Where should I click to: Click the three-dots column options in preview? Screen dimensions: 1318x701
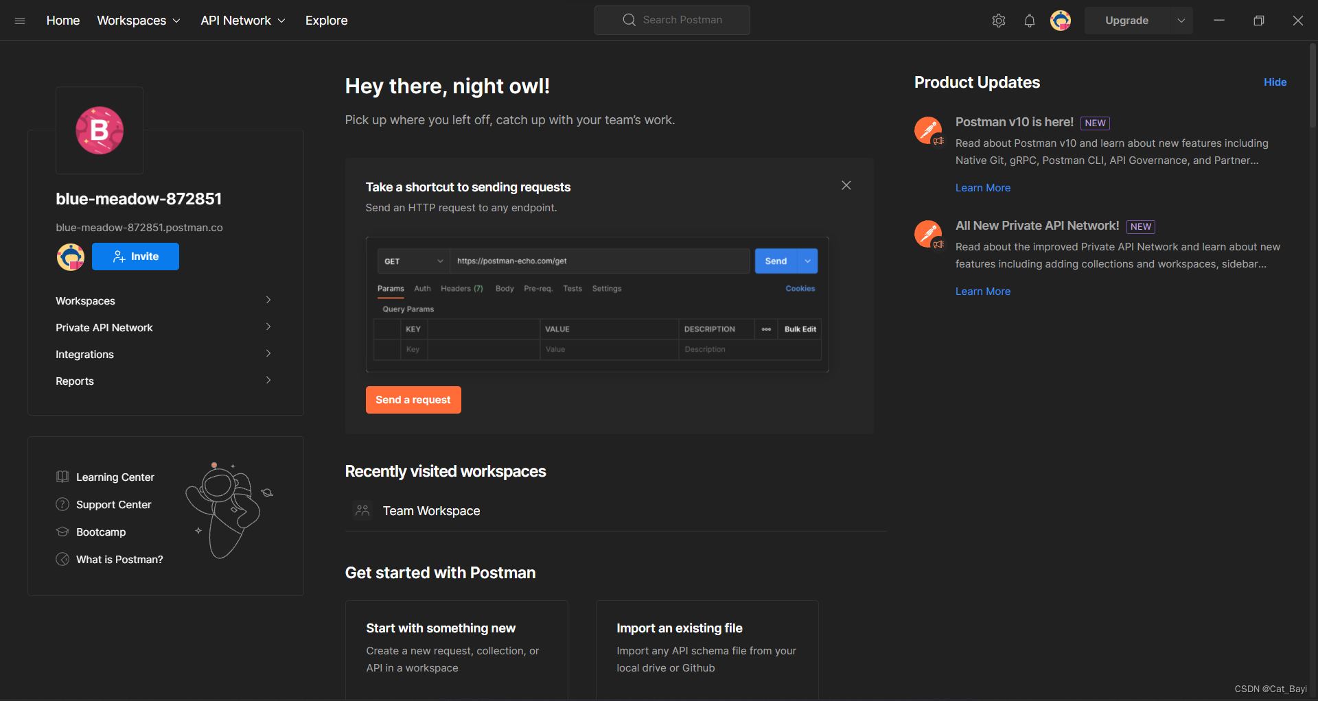(x=766, y=329)
